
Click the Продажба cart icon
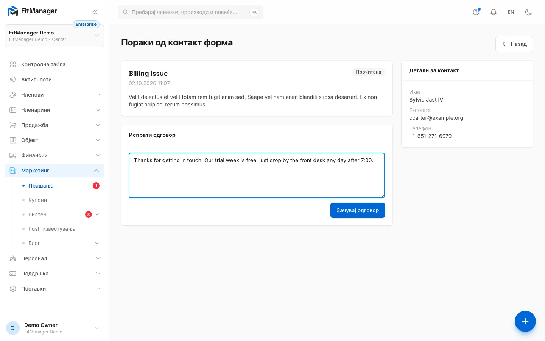pos(13,125)
